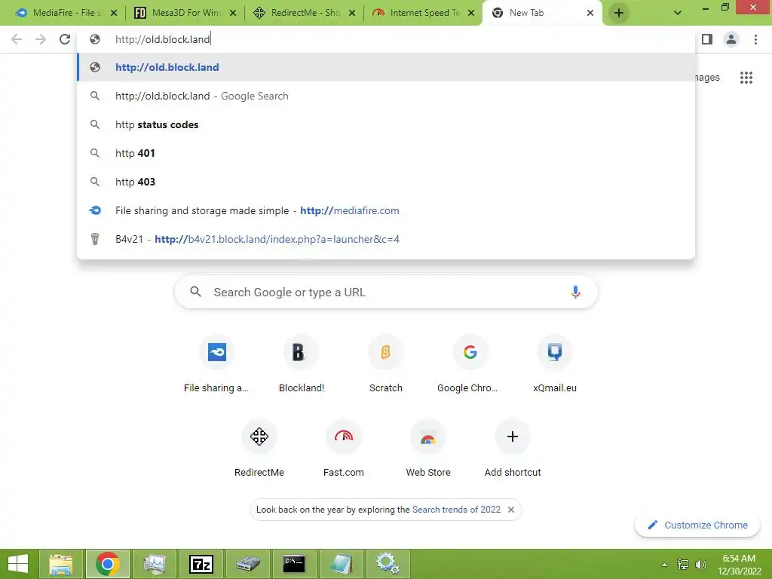Viewport: 772px width, 579px height.
Task: Go forward with the forward arrow
Action: coord(41,39)
